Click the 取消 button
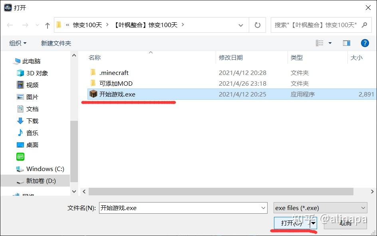 pos(345,223)
